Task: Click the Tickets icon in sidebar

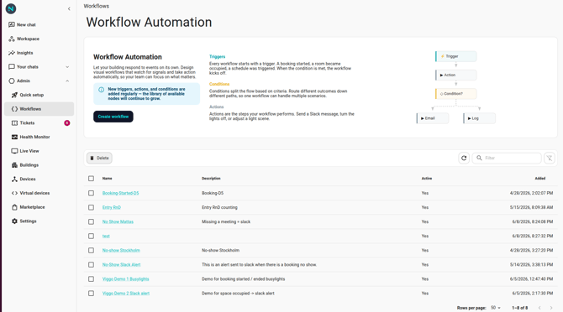Action: pos(14,122)
